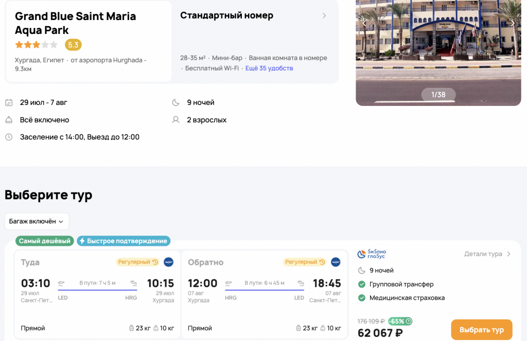
Task: Click the Ещё 35 удобств link
Action: [x=269, y=68]
